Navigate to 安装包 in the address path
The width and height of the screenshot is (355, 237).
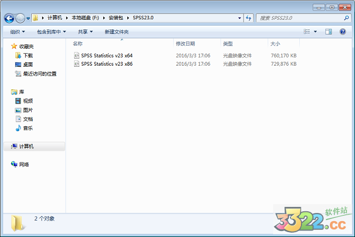click(x=116, y=18)
